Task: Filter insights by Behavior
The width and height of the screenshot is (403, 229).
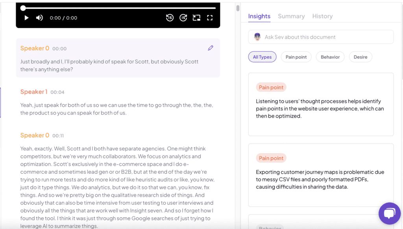Action: click(330, 57)
